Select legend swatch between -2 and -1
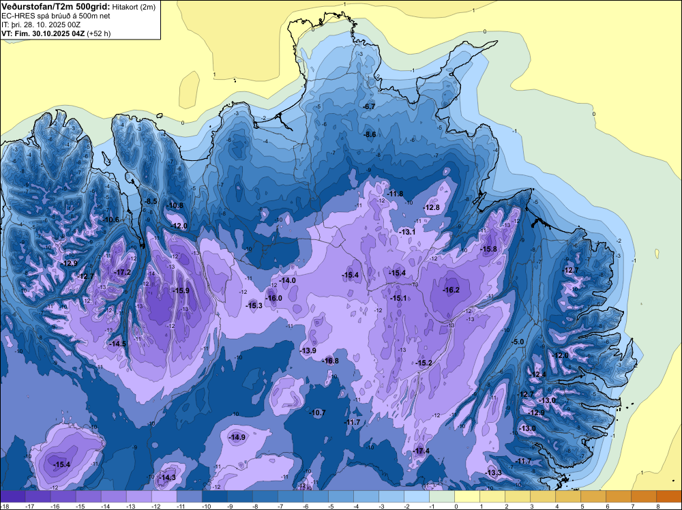This screenshot has height=510, width=682. (417, 496)
